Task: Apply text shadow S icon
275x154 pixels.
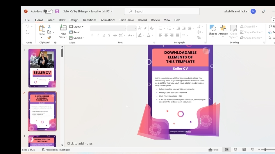Action: [x=109, y=35]
